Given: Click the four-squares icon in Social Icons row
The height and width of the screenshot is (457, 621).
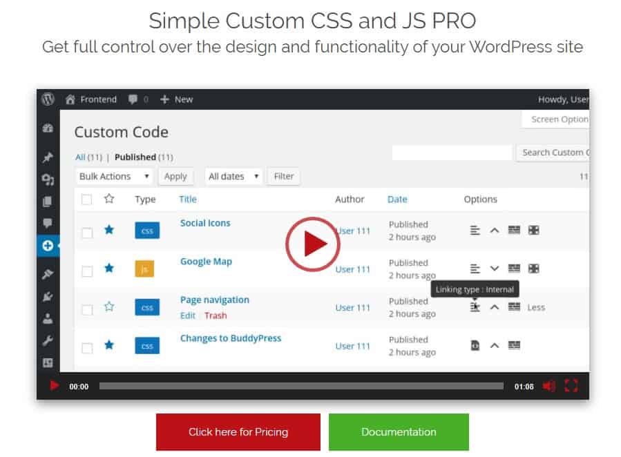Looking at the screenshot, I should pyautogui.click(x=533, y=231).
